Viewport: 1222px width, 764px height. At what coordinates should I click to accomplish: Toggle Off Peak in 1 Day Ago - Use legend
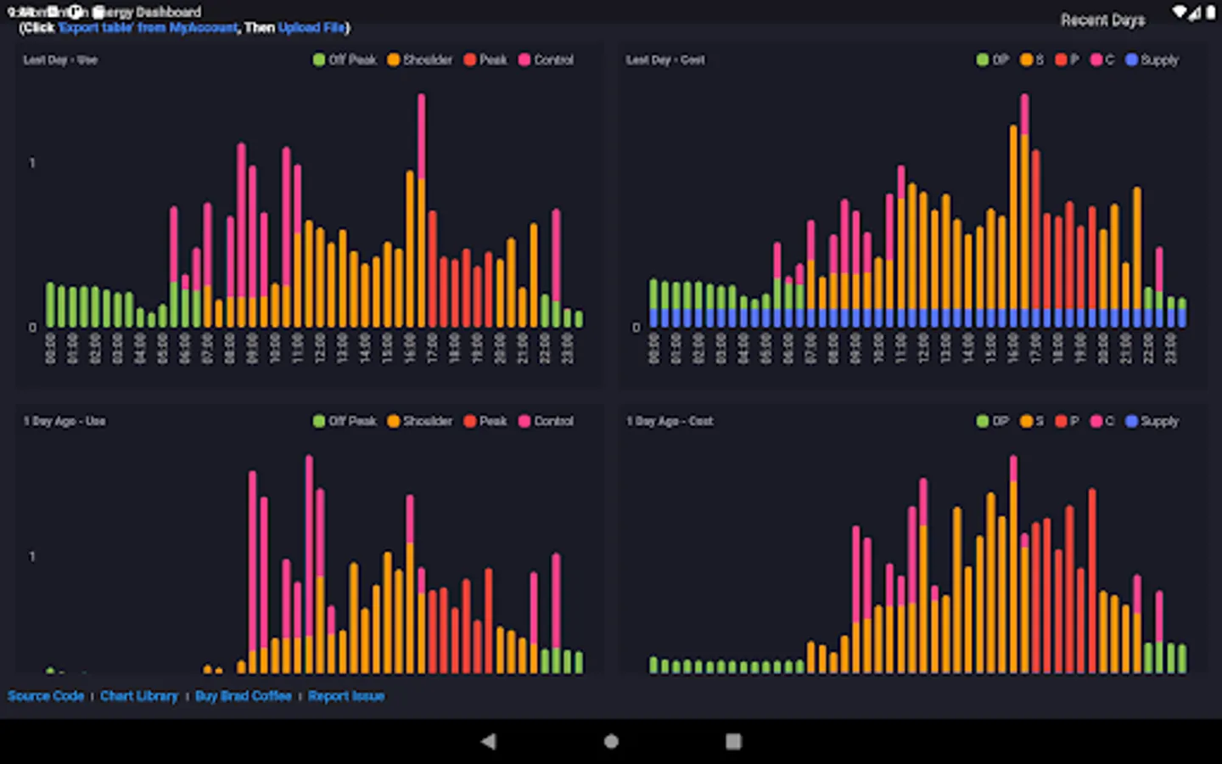pos(345,421)
